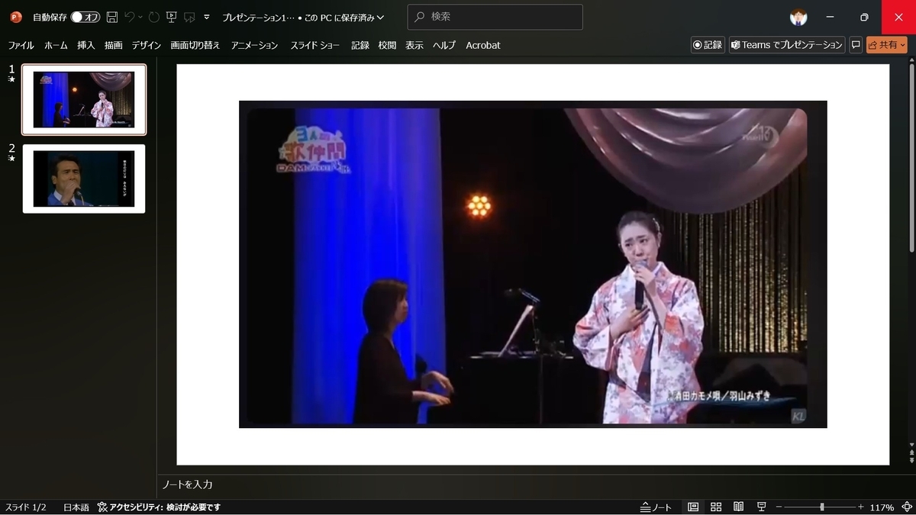Click the Undo arrow icon

130,17
